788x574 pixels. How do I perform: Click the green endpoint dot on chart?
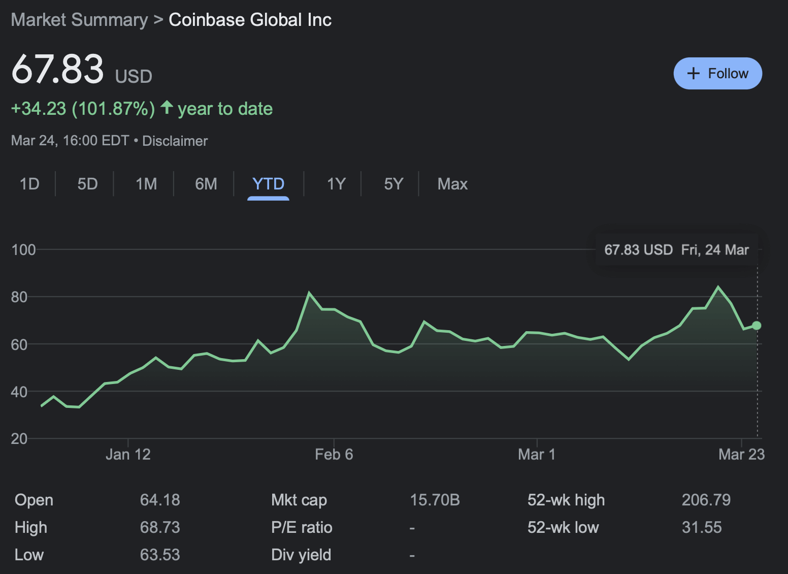[x=757, y=326]
